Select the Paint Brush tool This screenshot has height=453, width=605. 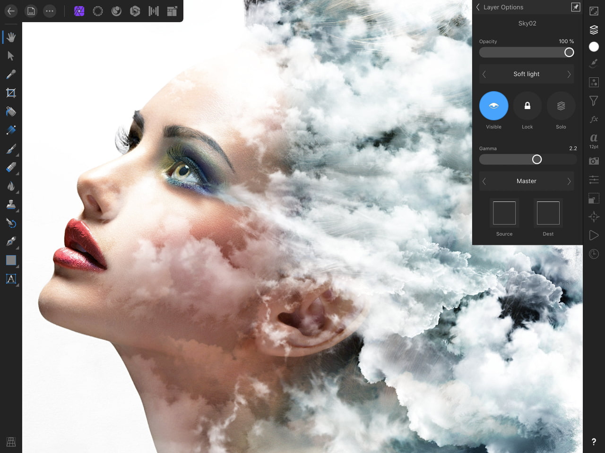(10, 149)
